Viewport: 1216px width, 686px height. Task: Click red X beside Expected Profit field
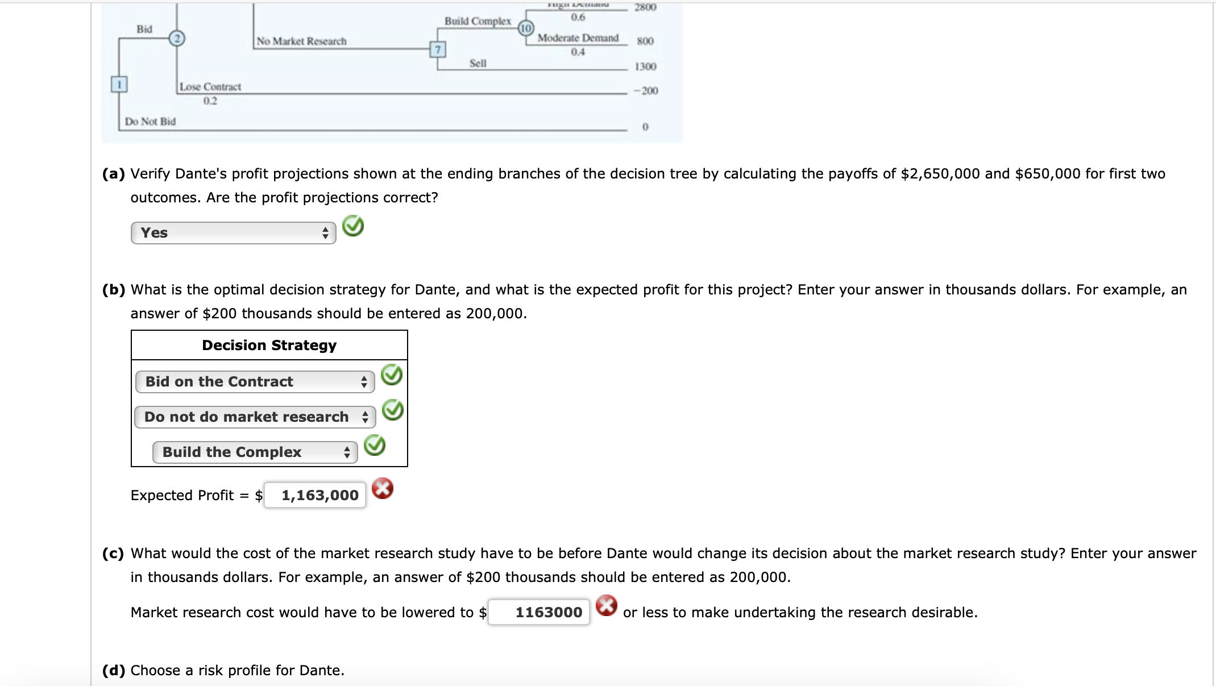click(382, 488)
